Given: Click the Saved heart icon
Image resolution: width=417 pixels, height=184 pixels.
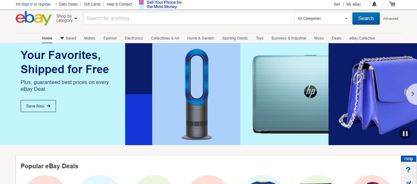Looking at the screenshot, I should tap(62, 38).
